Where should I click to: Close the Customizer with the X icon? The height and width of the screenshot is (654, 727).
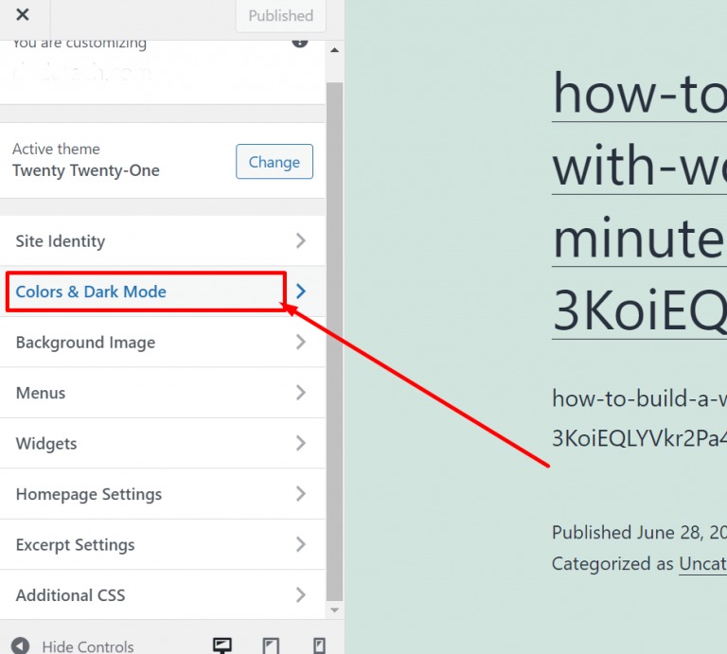tap(23, 15)
